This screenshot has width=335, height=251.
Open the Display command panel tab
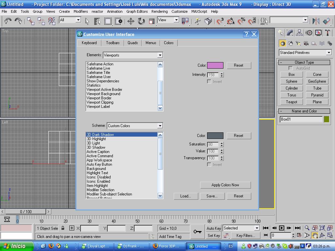318,33
